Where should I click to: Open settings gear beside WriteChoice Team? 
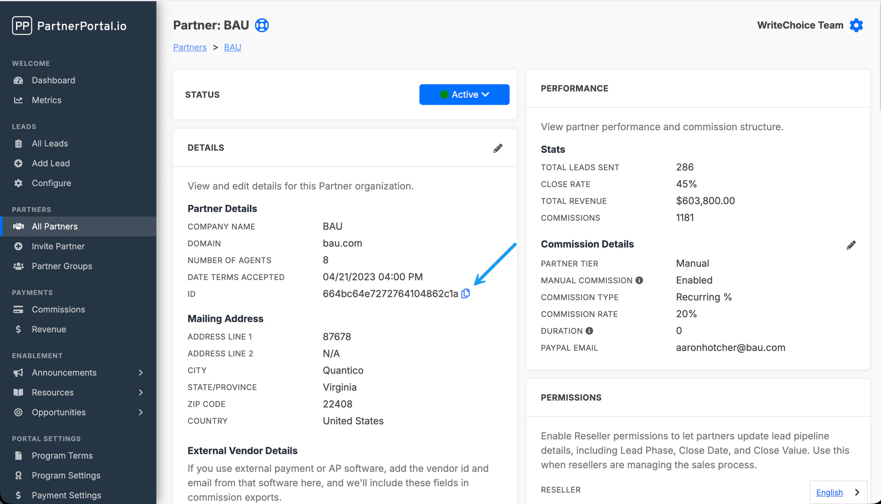(856, 25)
